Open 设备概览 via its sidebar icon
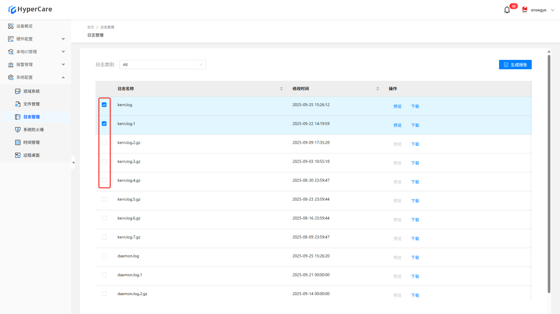560x314 pixels. [x=11, y=26]
